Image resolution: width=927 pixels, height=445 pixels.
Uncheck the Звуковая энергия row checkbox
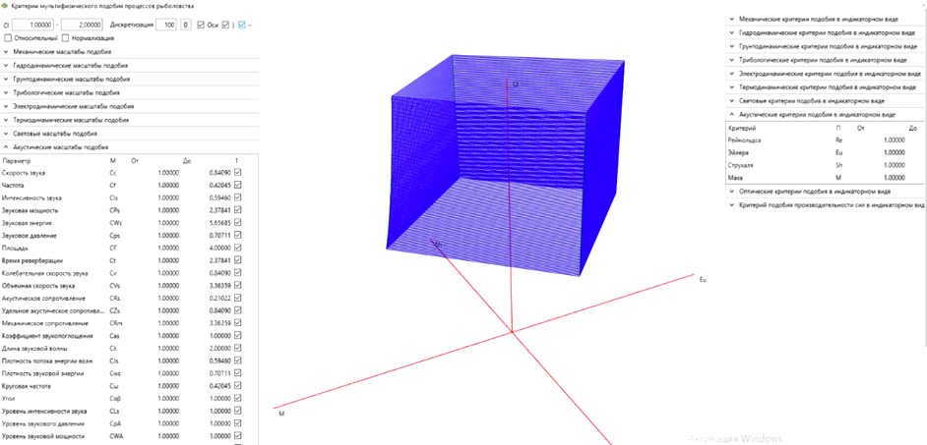point(237,222)
